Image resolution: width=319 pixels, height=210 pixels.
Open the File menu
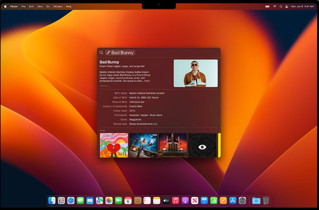pos(24,6)
